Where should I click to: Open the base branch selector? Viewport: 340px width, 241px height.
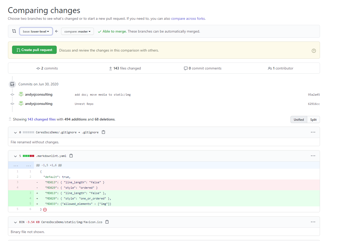click(x=36, y=31)
